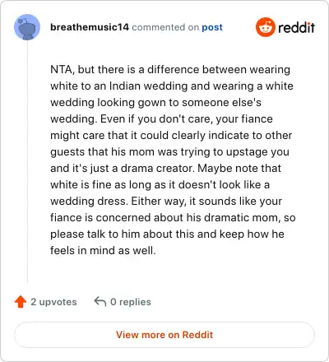329x362 pixels.
Task: Upvote using the orange arrow icon
Action: [x=21, y=302]
